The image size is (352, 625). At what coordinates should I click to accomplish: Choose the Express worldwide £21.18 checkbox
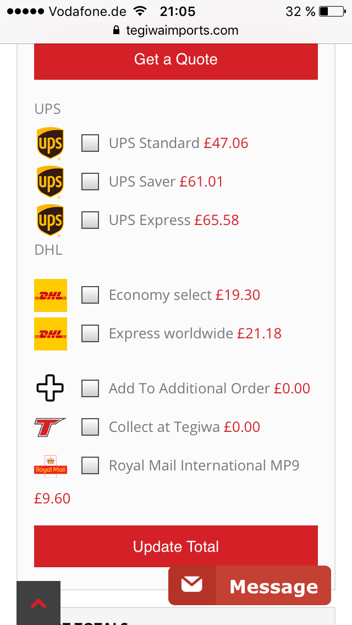(x=90, y=333)
